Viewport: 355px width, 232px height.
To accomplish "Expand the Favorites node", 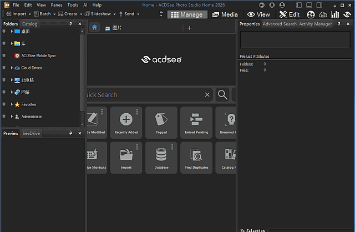I will (12, 104).
